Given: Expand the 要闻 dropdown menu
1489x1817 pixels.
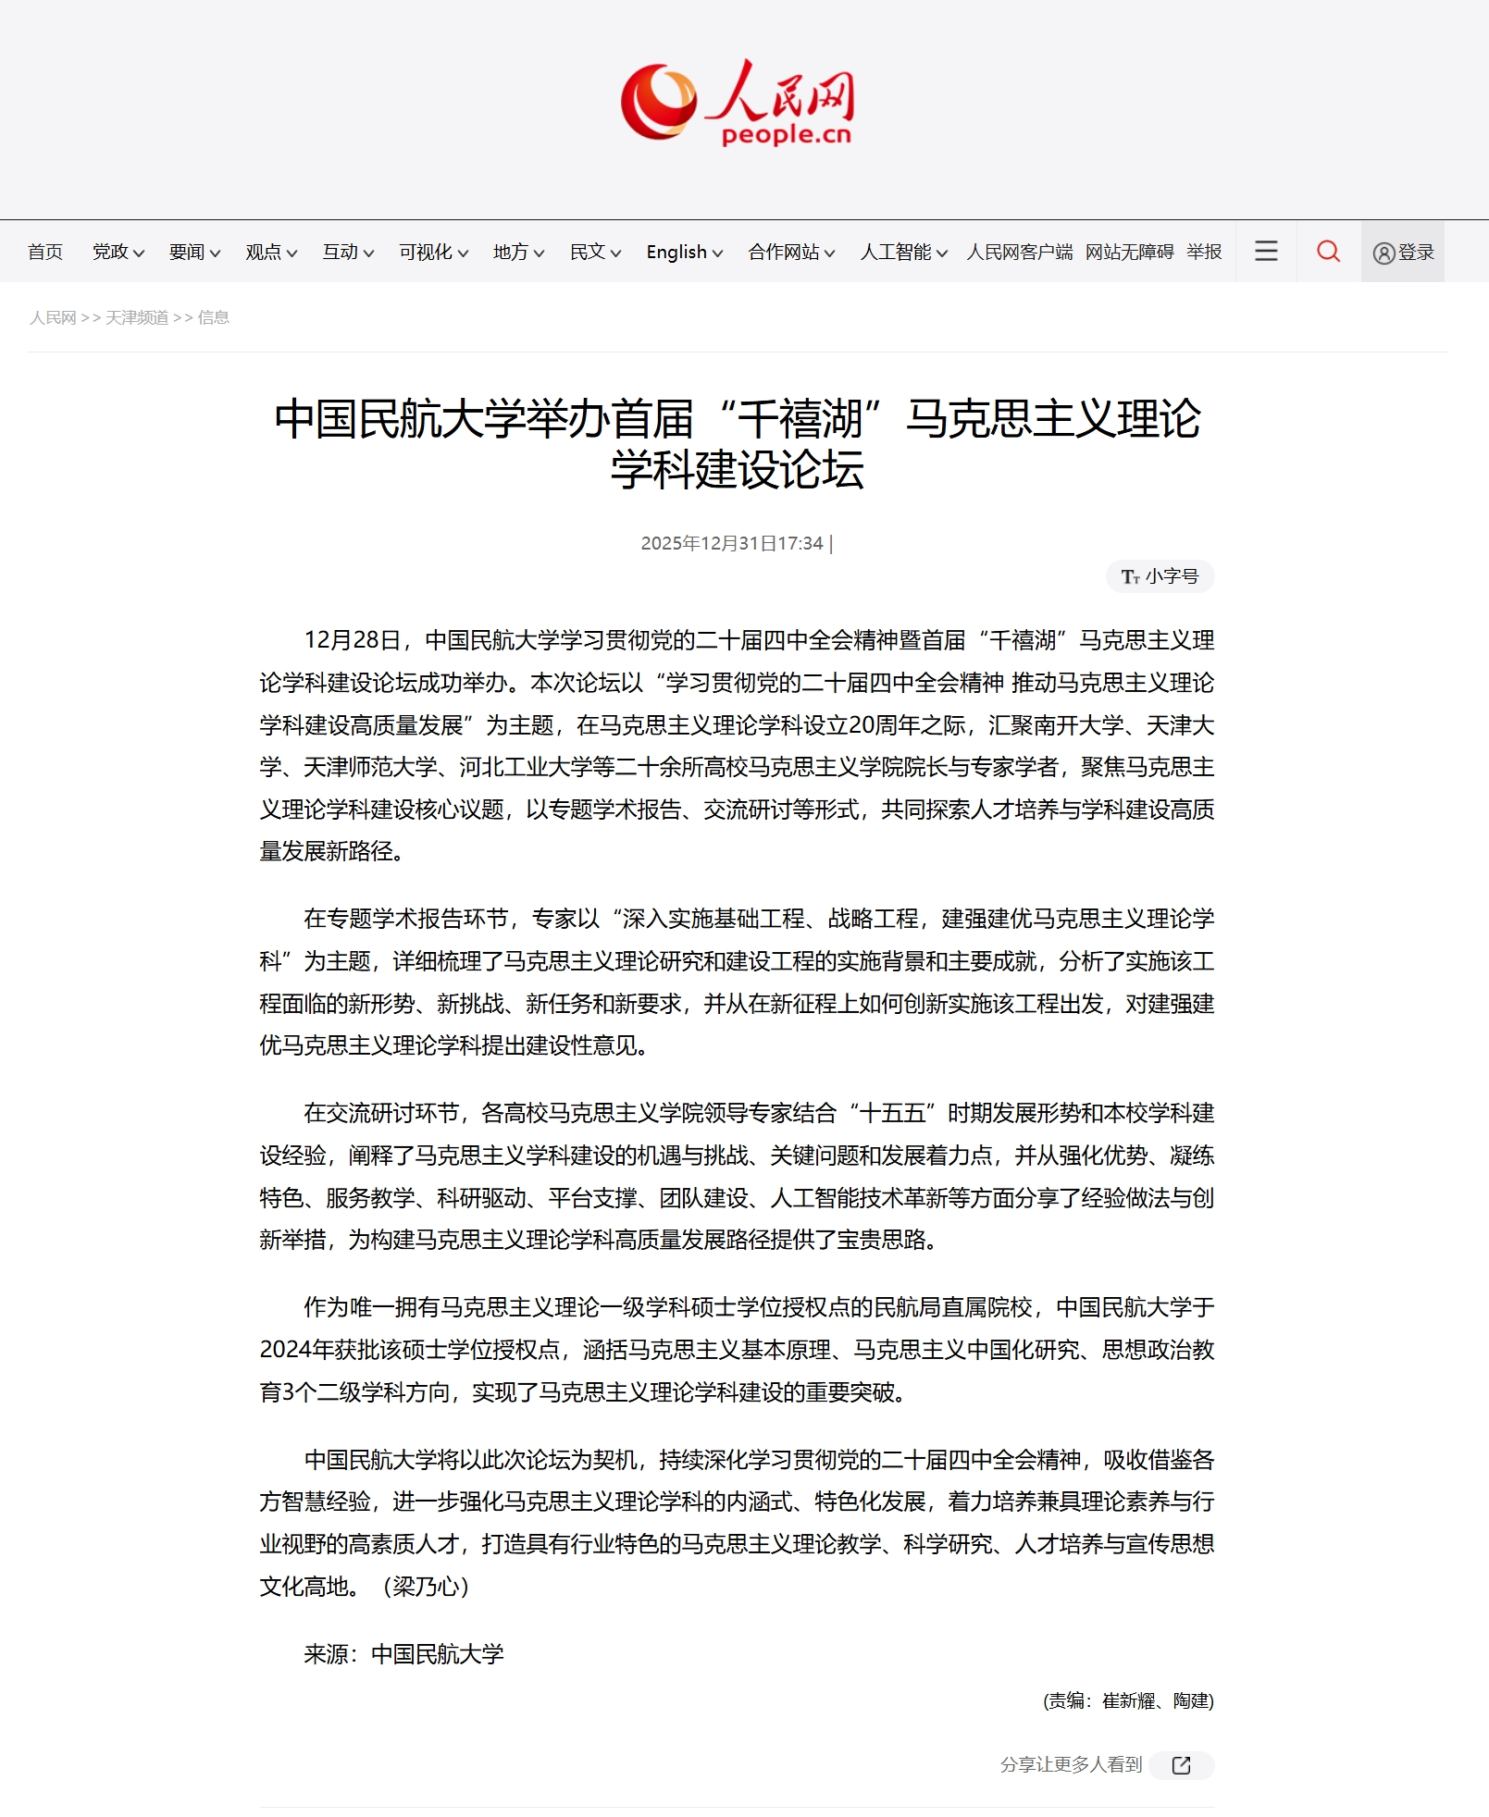Looking at the screenshot, I should 194,253.
